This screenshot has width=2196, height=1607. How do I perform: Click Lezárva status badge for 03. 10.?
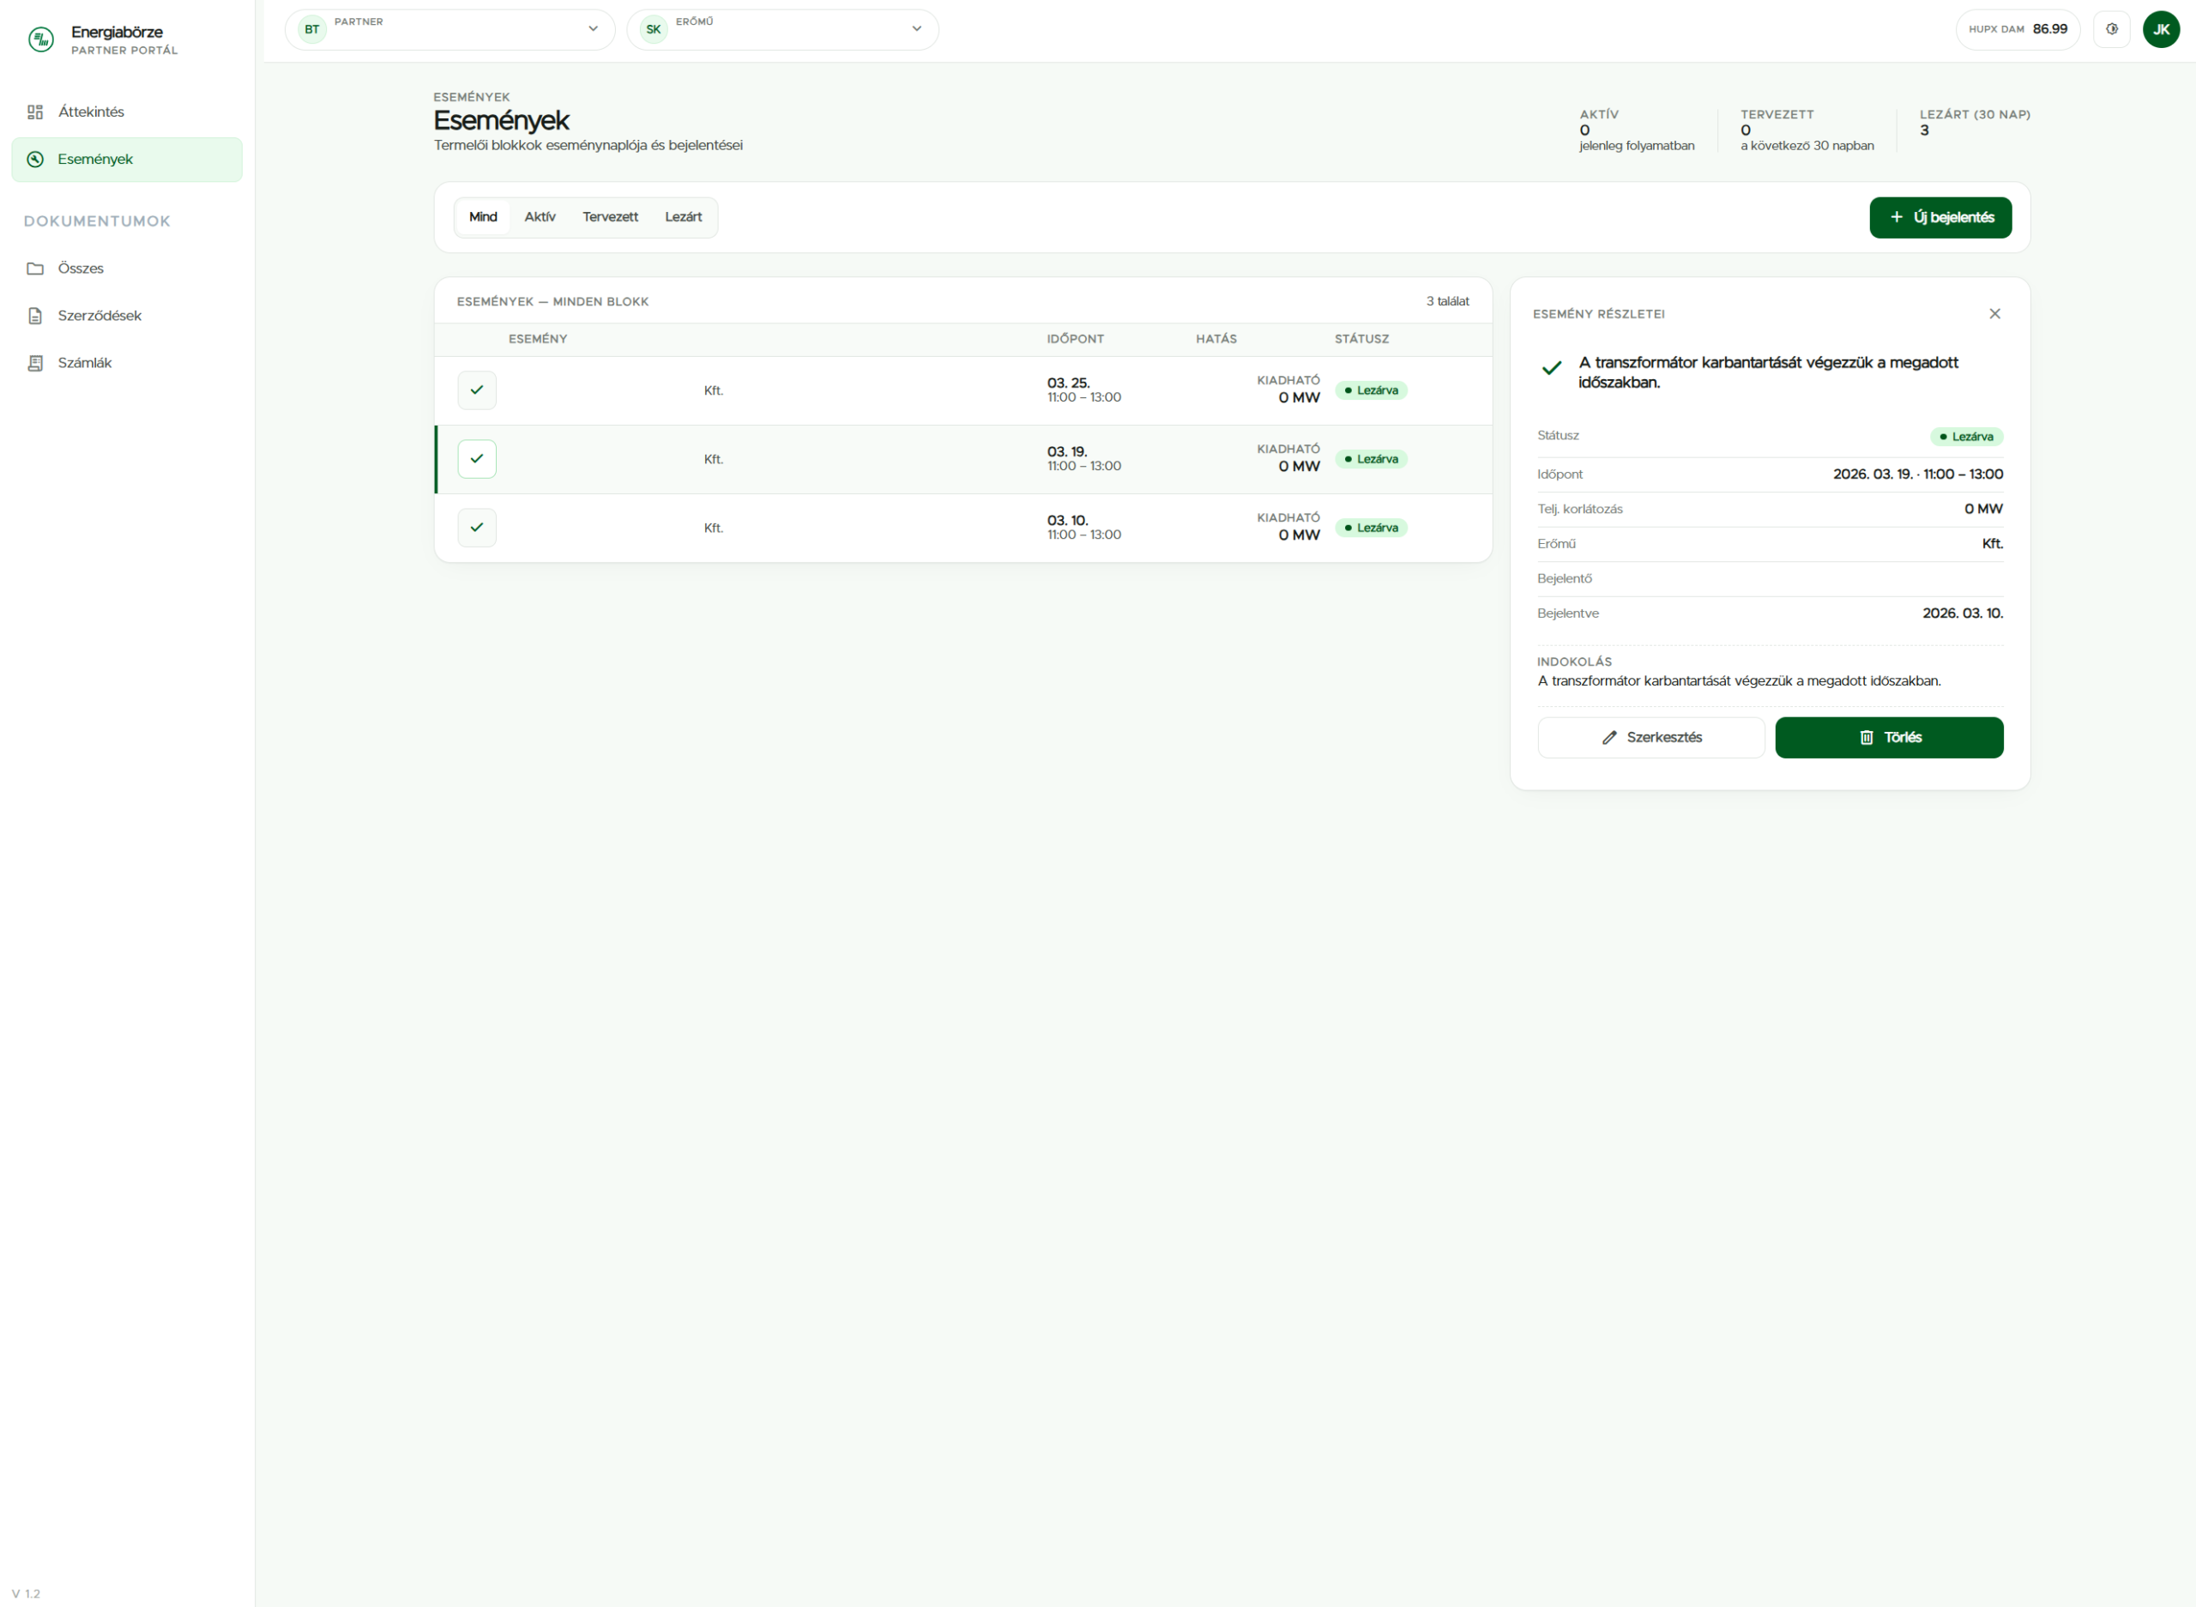pyautogui.click(x=1370, y=528)
